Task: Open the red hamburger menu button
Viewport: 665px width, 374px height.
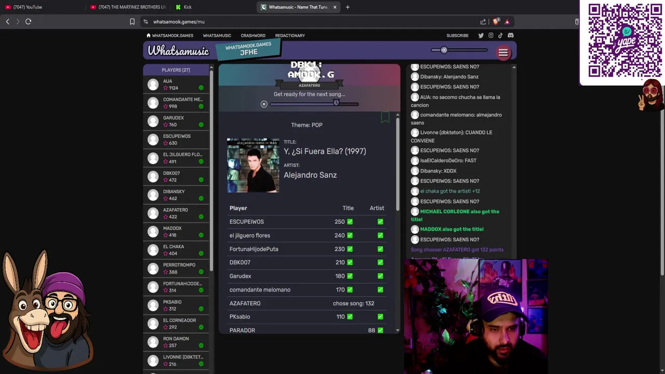Action: click(x=503, y=53)
